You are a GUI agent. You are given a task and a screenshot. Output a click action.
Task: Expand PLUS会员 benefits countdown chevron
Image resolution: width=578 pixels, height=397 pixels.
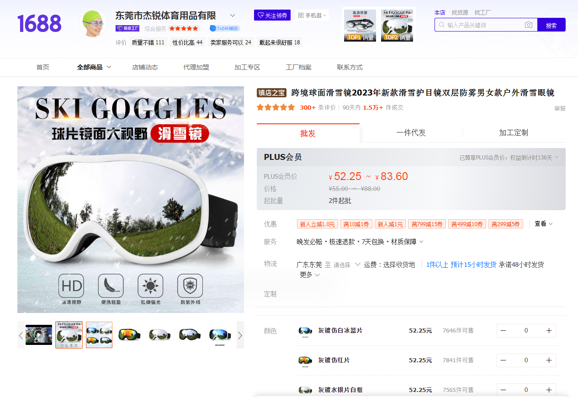[x=557, y=158]
